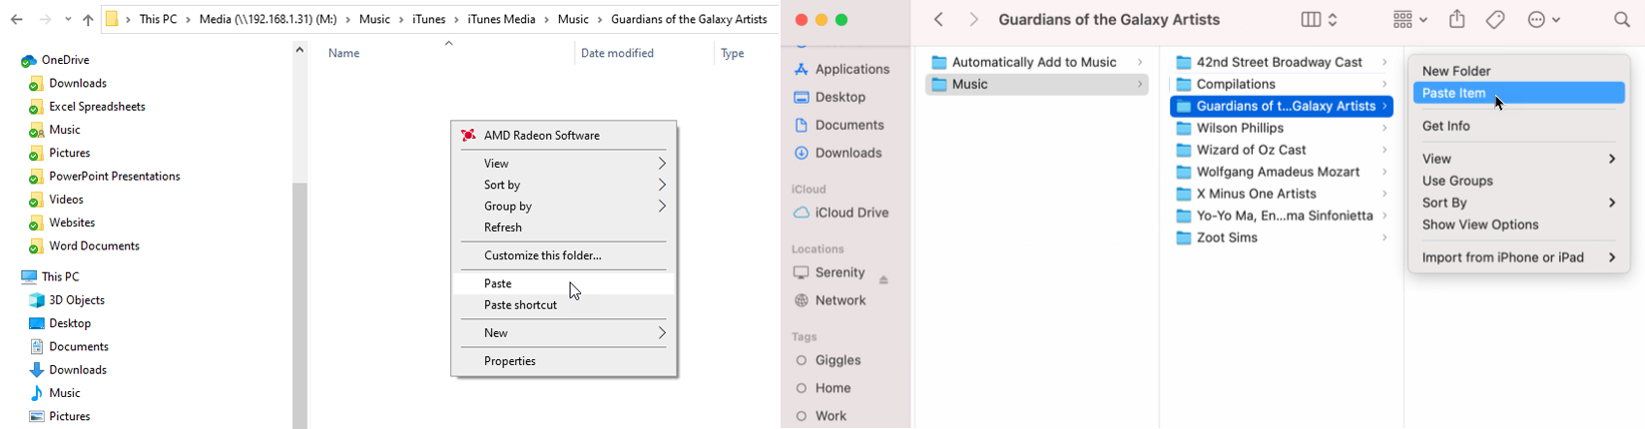Eject Serenity from Finder sidebar
This screenshot has width=1645, height=429.
(883, 278)
